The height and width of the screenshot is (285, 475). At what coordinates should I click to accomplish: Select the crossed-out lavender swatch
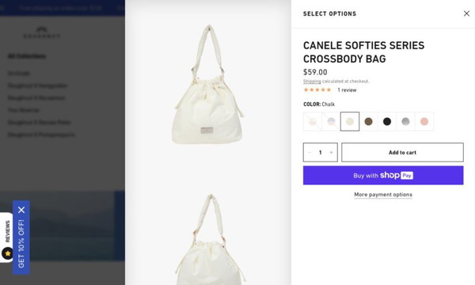pos(331,121)
